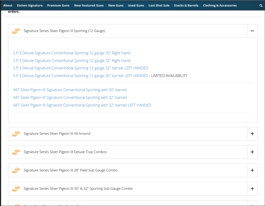This screenshot has width=265, height=206.
Task: Click Signature Series Silver Pigeon III Sporting (12 Gauge) title
Action: (64, 31)
